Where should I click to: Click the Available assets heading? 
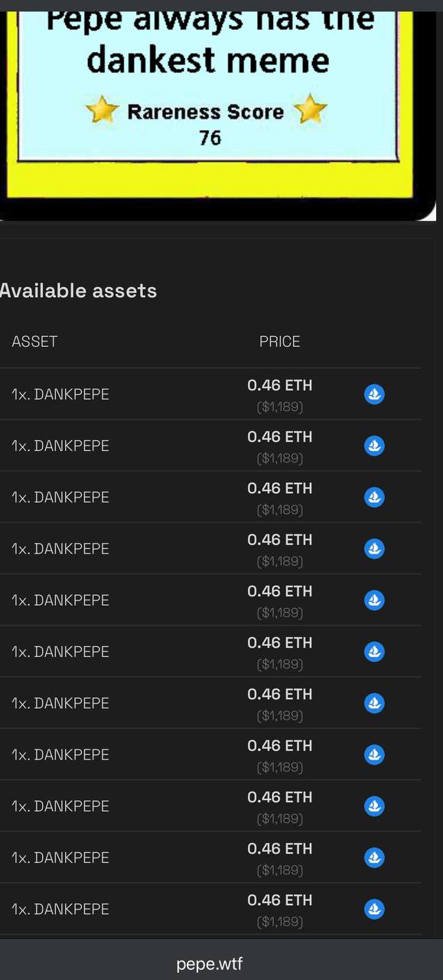coord(78,291)
